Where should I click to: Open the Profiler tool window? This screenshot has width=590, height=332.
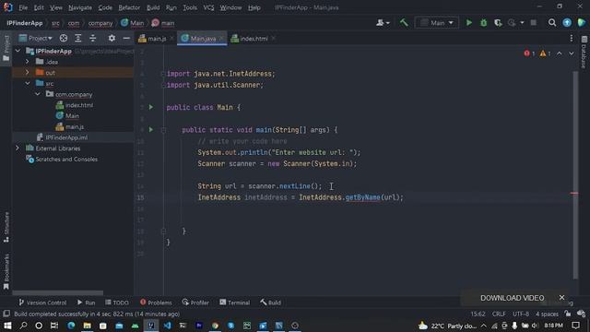[195, 302]
